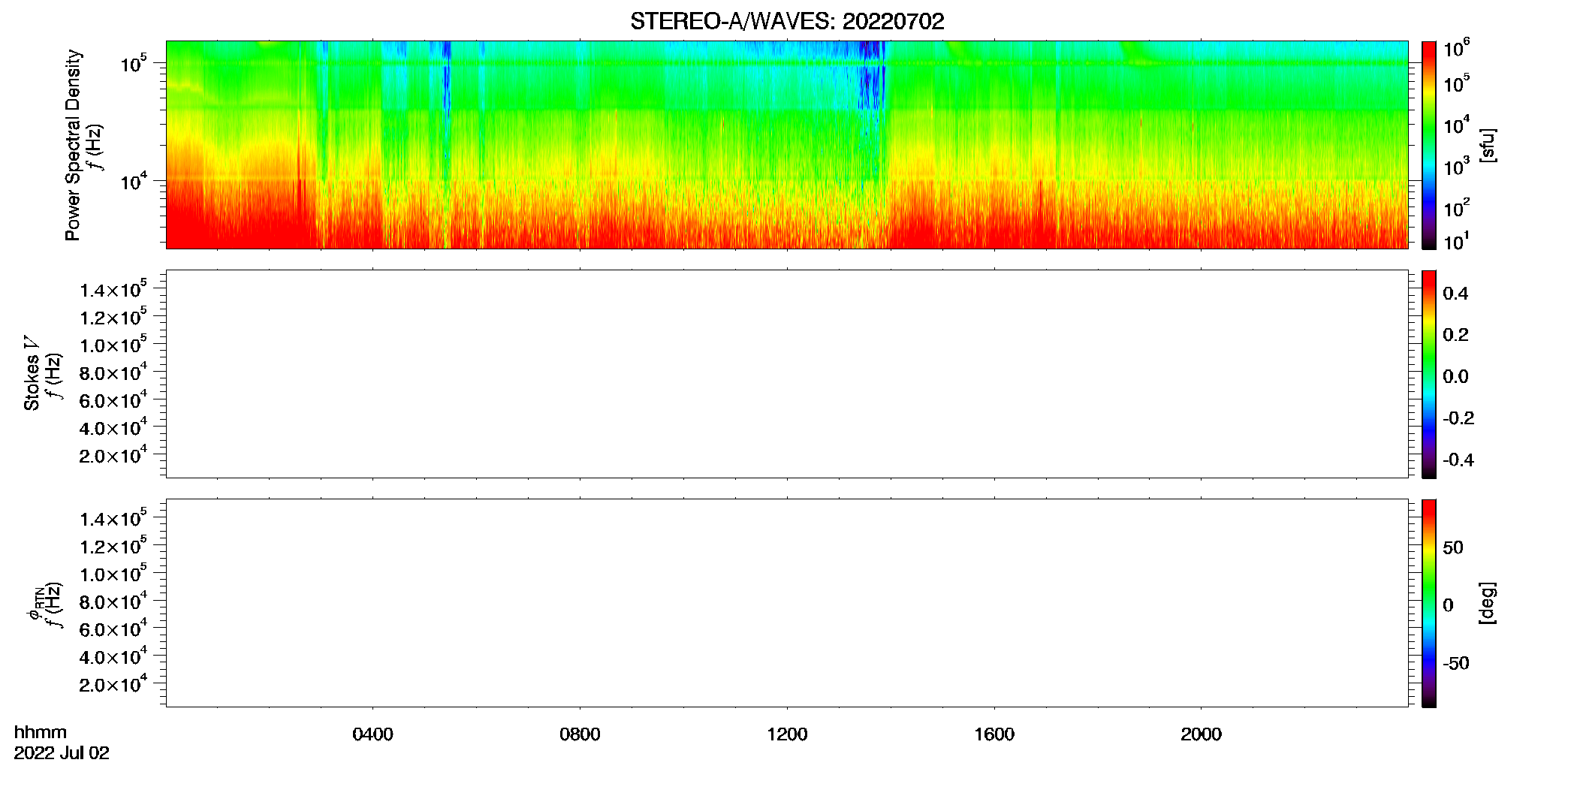Click the -0.2 tick on Stokes colorbar
Image resolution: width=1574 pixels, height=811 pixels.
tap(1458, 418)
